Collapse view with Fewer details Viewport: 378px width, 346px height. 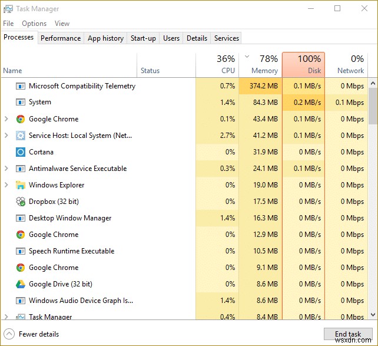point(32,334)
